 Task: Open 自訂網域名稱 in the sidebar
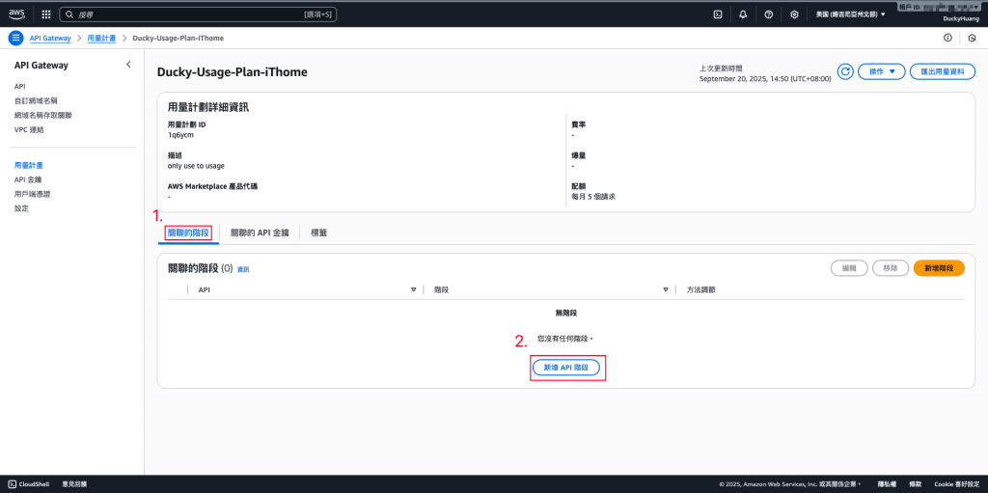pyautogui.click(x=34, y=101)
